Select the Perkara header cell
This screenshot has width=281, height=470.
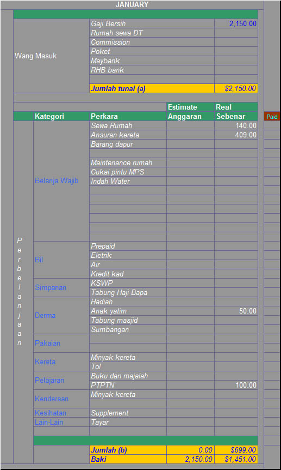click(x=128, y=116)
